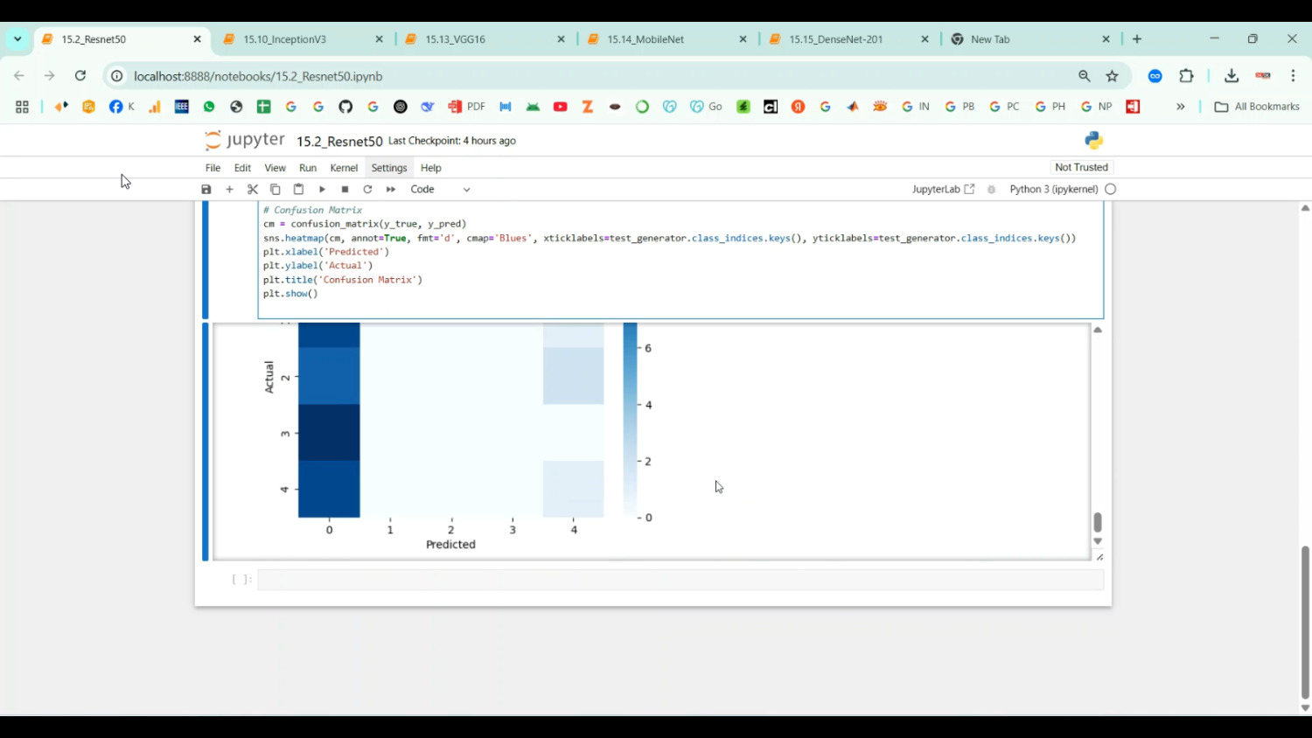Restart kernel and run all cells icon
Screen dimensions: 1312x738
coord(391,190)
